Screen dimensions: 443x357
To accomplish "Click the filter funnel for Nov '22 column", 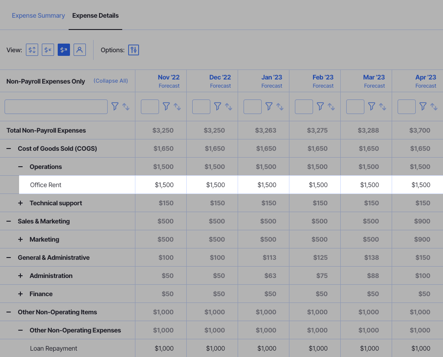I will click(166, 106).
